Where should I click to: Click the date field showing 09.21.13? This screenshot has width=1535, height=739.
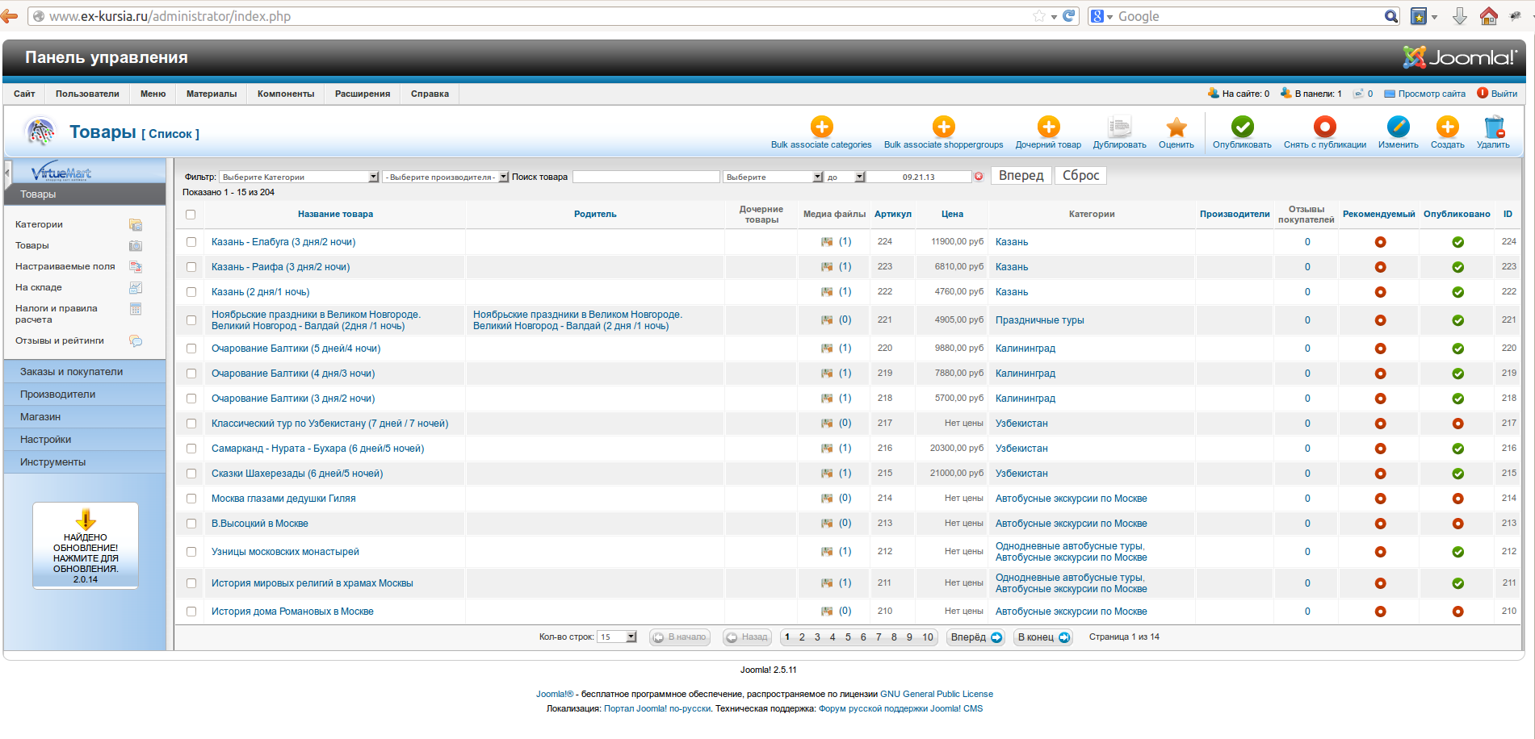(x=919, y=177)
